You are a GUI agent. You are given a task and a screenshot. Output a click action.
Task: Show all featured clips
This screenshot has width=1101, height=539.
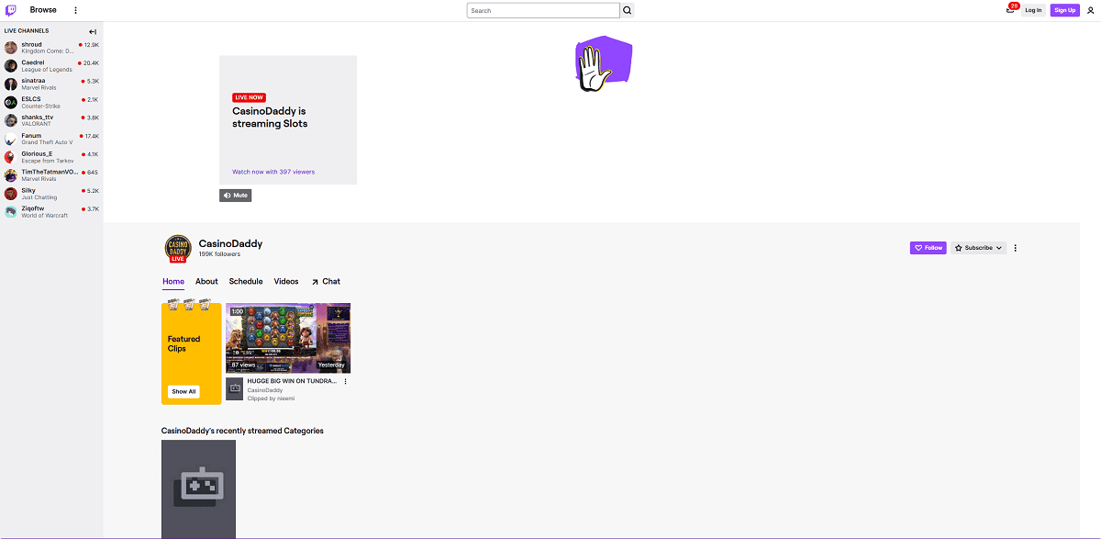coord(183,391)
